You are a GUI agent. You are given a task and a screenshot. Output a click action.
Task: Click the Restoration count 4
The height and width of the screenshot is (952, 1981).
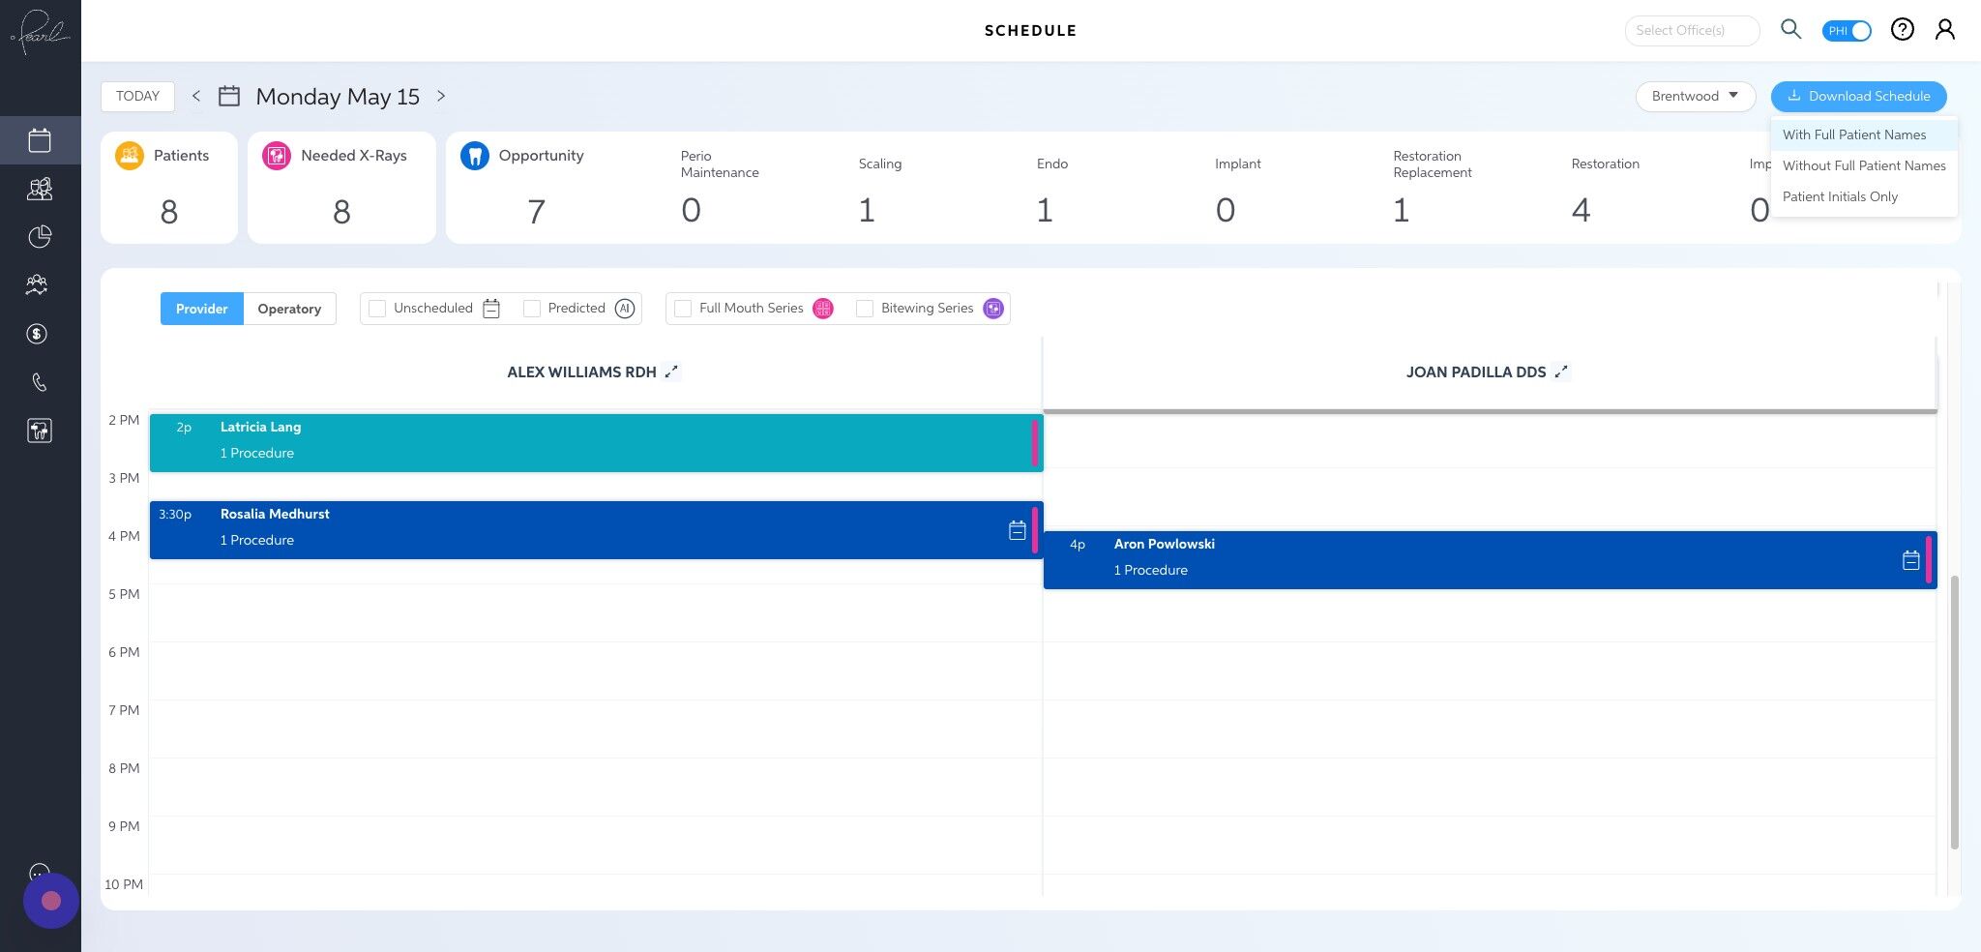click(1581, 210)
